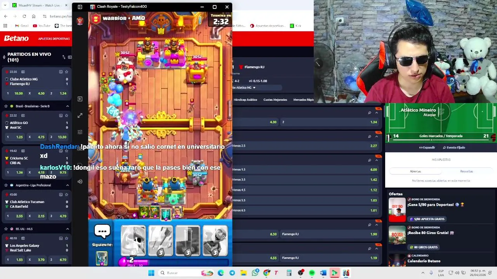Switch to the Resueltas bets tab
This screenshot has width=497, height=279.
467,171
